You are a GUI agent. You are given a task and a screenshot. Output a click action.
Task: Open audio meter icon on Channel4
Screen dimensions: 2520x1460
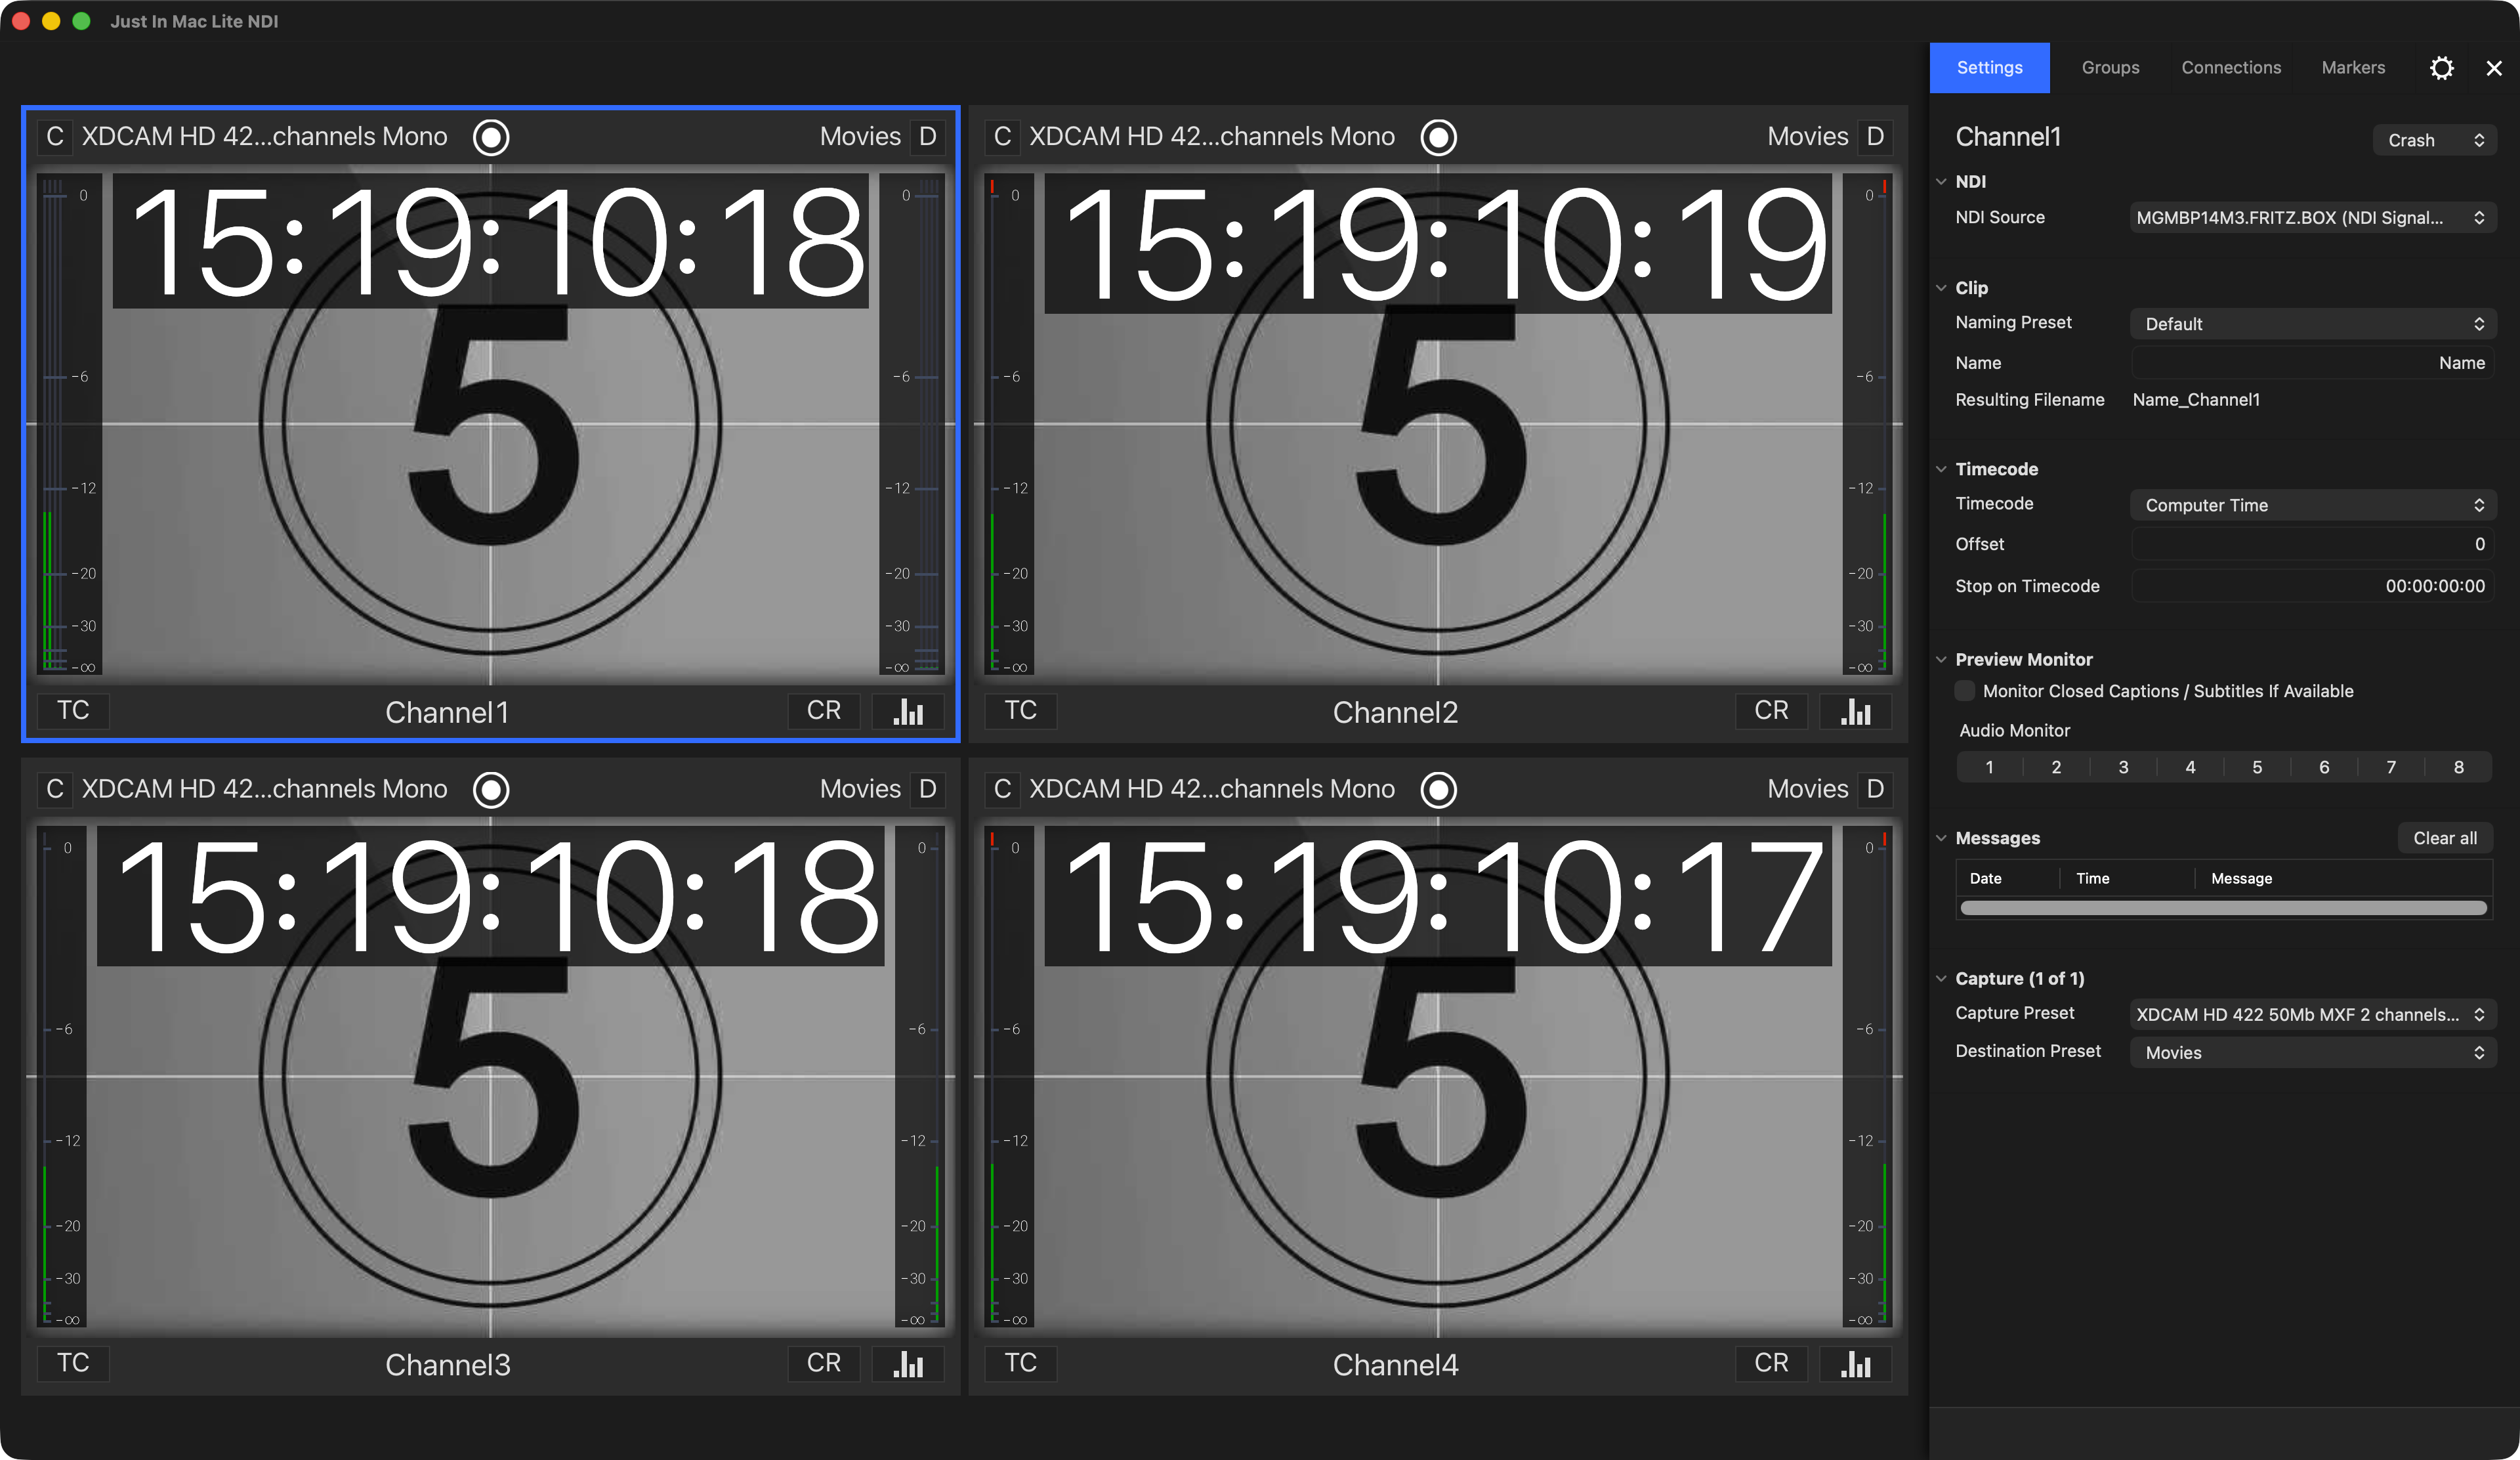tap(1856, 1364)
